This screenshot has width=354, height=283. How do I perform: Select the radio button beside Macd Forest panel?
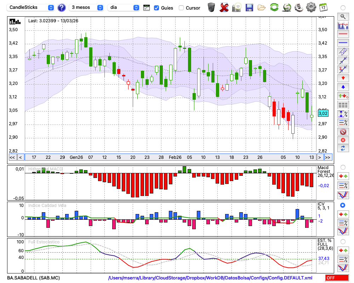click(343, 167)
